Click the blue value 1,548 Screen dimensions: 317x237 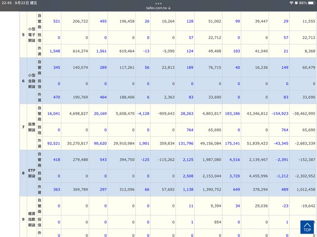point(54,51)
